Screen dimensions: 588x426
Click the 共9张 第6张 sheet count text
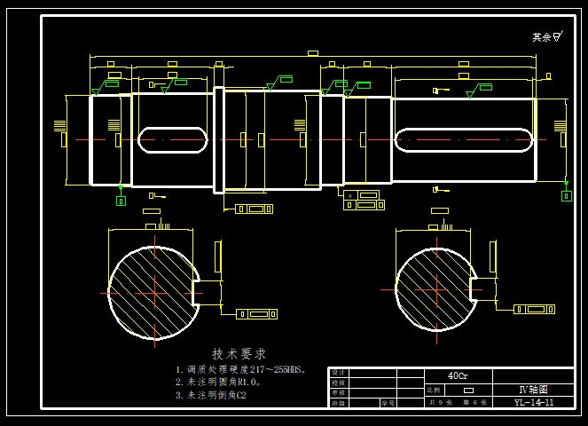[458, 402]
